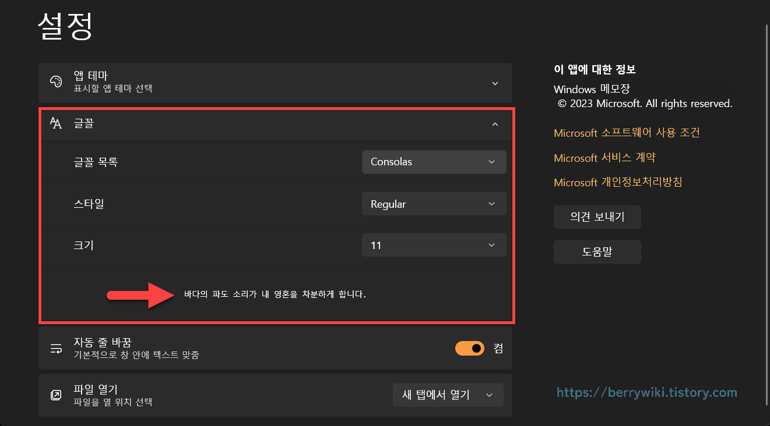The width and height of the screenshot is (770, 426).
Task: Expand the 앱 테마 section
Action: [495, 83]
